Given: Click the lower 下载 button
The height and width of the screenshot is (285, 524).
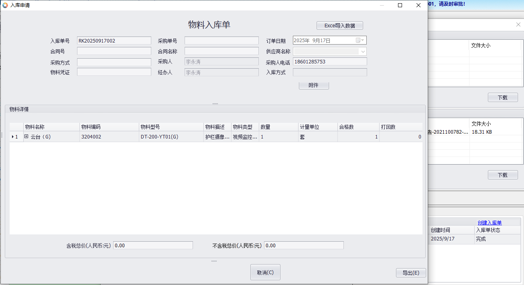Looking at the screenshot, I should (x=502, y=175).
